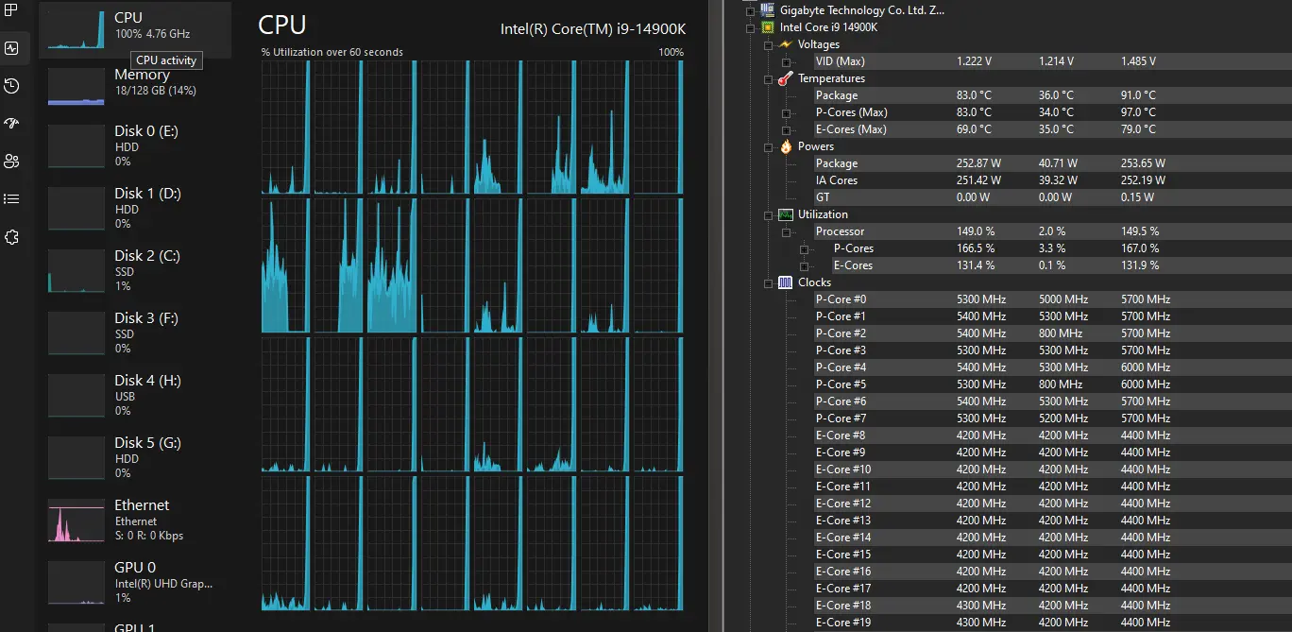Open App history icon in Task Manager sidebar
Image resolution: width=1292 pixels, height=632 pixels.
click(11, 86)
